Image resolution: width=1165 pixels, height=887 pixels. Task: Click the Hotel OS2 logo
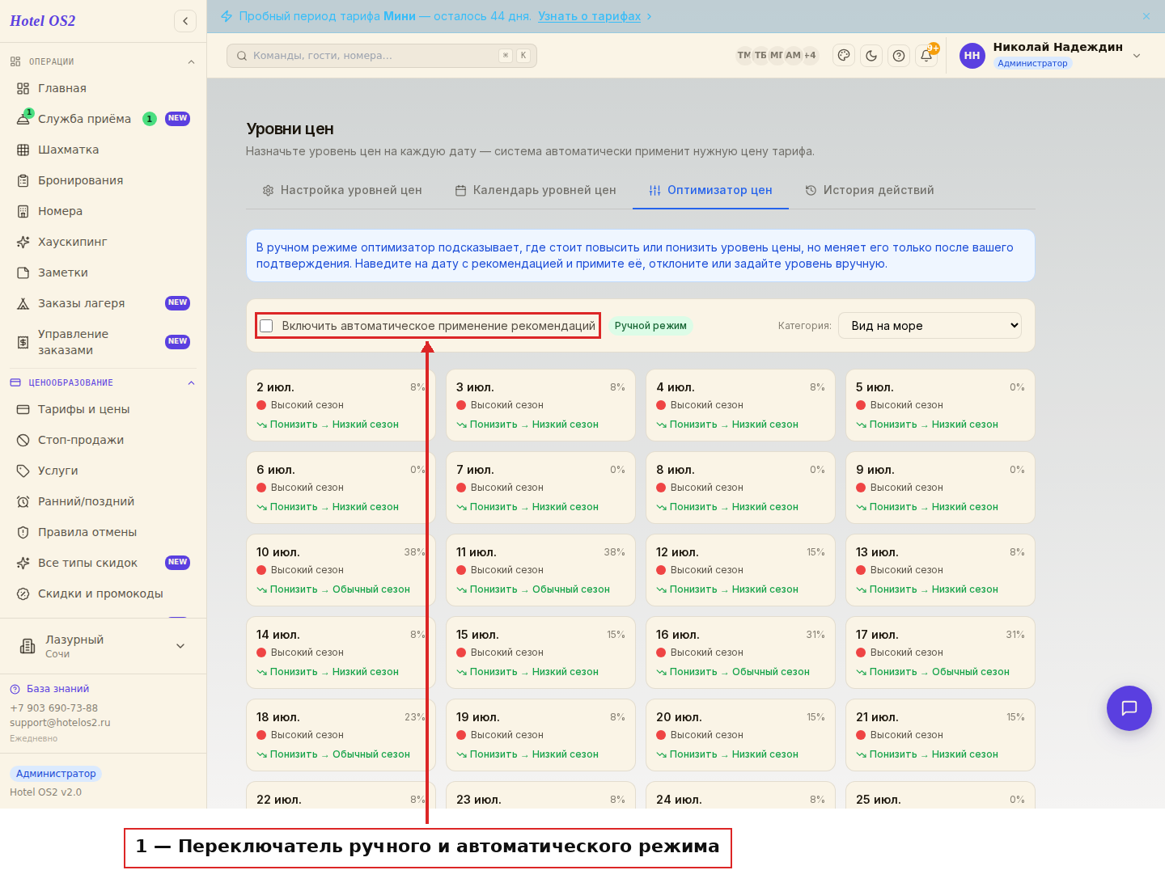pos(42,21)
